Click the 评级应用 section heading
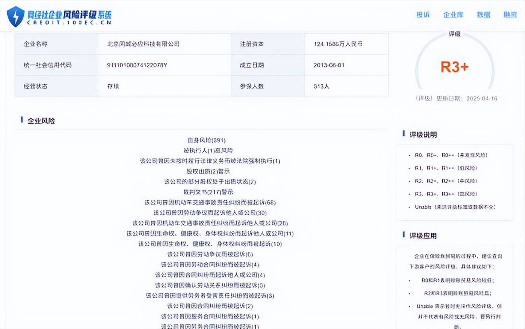 click(423, 236)
